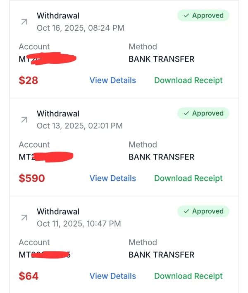Open View Details for the $590 withdrawal
The image size is (248, 293).
(x=112, y=178)
